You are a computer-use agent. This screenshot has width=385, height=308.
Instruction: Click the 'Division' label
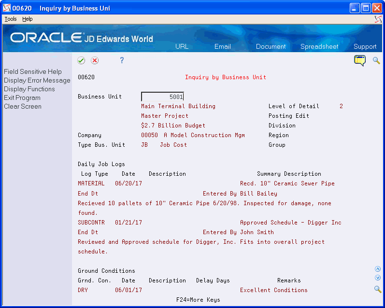tap(282, 126)
